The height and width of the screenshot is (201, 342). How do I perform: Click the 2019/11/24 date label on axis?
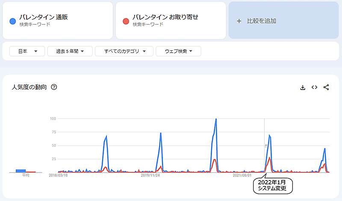150,175
